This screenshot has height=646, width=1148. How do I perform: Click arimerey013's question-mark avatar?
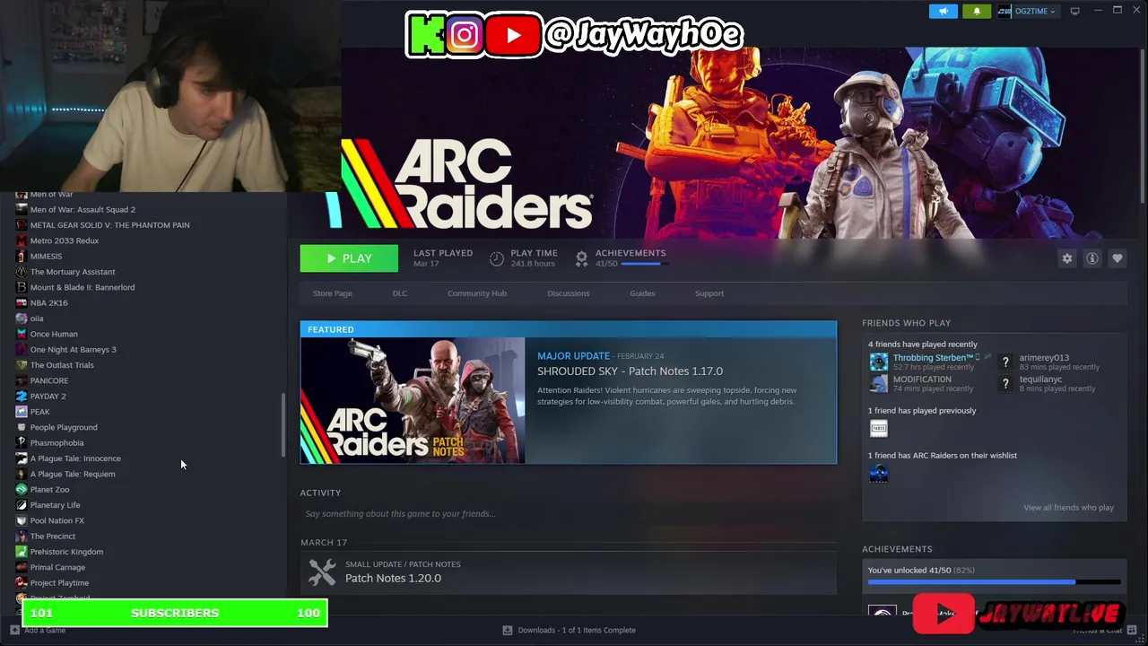point(1005,362)
